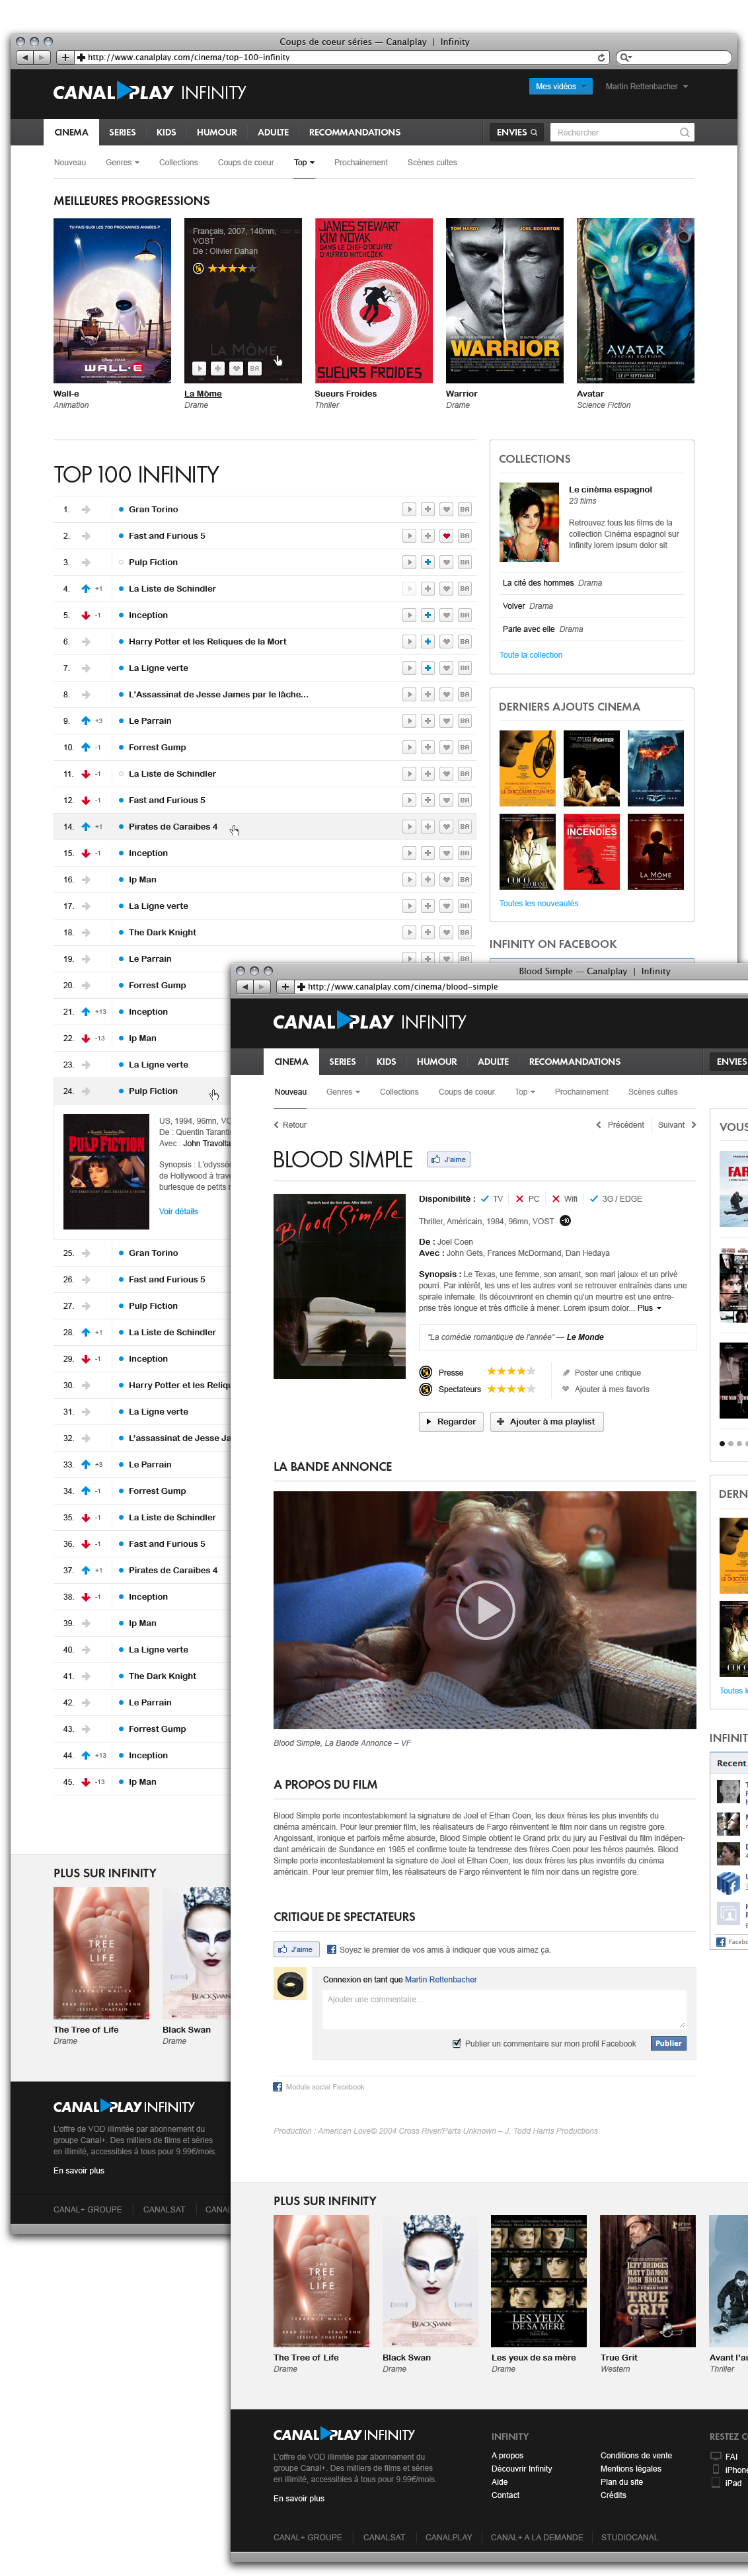Click Canalplay Infinity logo in Top 100 header
Viewport: 748px width, 2576px height.
coord(149,92)
